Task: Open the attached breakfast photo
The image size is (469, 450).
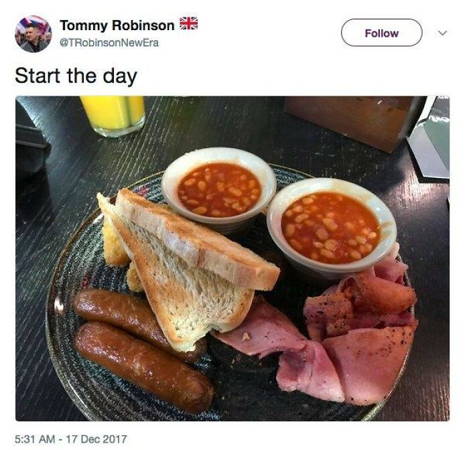Action: [x=232, y=258]
